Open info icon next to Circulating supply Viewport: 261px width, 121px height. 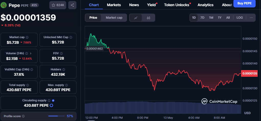point(49,101)
